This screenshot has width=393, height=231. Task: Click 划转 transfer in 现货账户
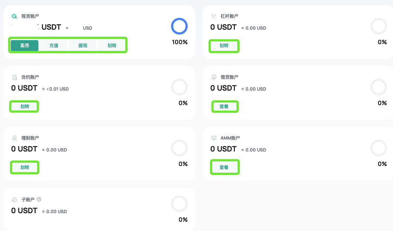[112, 46]
